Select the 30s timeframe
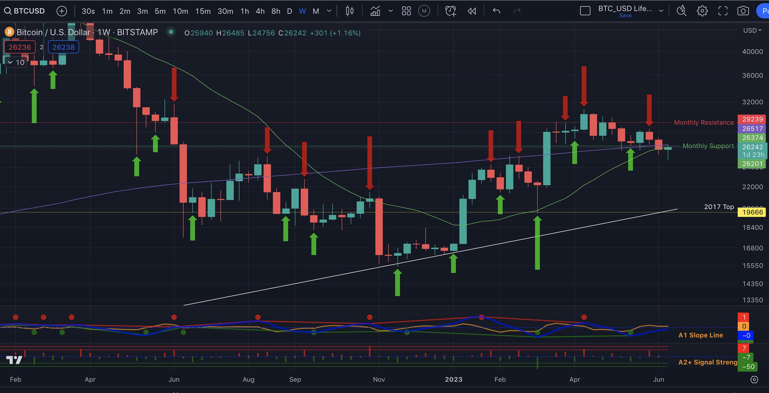This screenshot has height=393, width=769. point(88,11)
